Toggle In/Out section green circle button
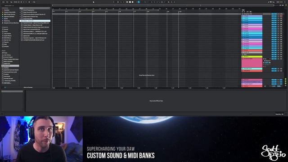The image size is (288, 162). click(x=286, y=79)
